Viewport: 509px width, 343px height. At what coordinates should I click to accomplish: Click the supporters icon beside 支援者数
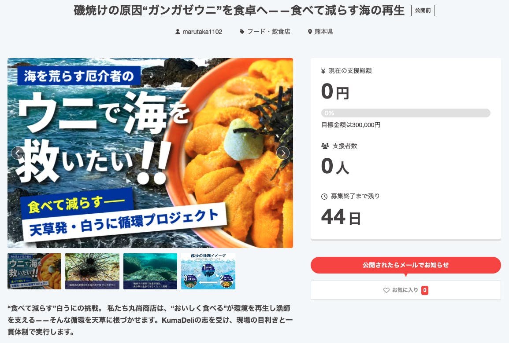tap(325, 146)
